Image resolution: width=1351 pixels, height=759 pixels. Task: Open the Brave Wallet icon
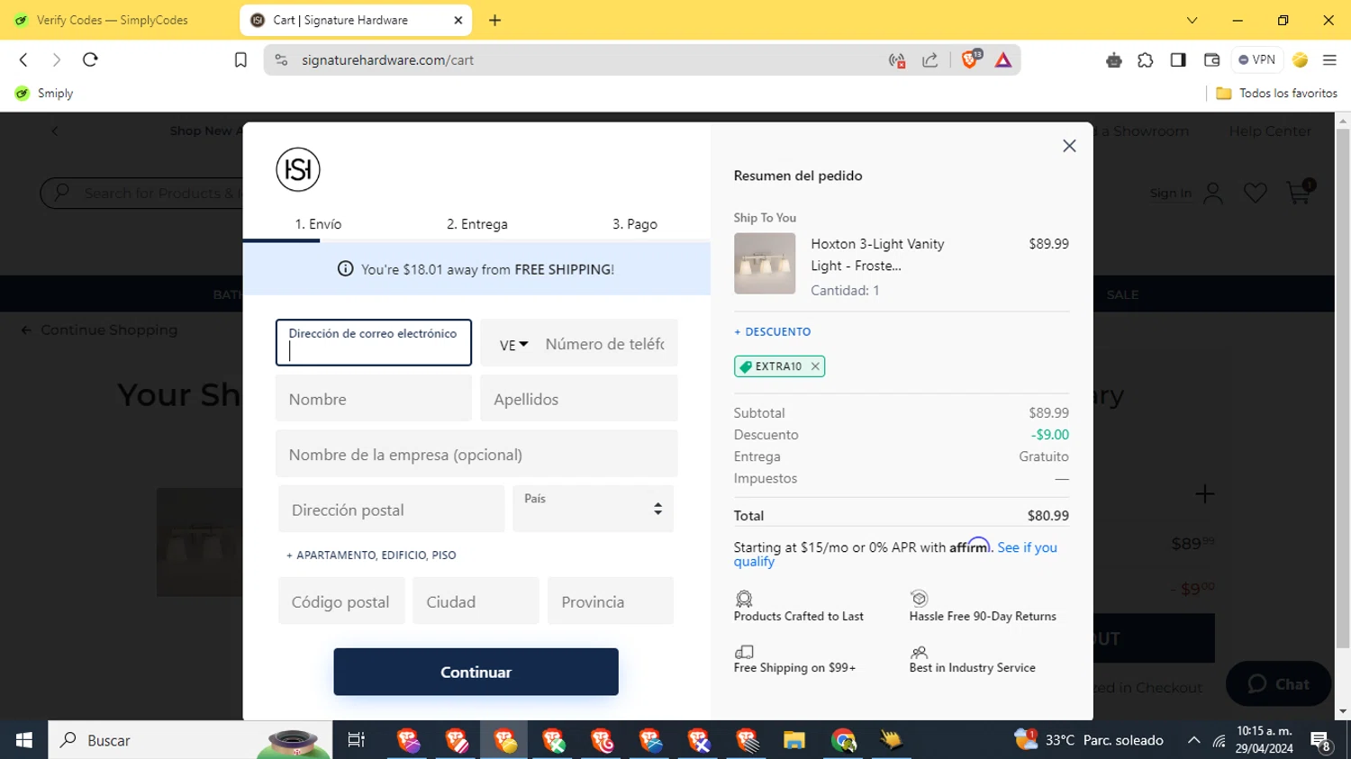[1211, 60]
